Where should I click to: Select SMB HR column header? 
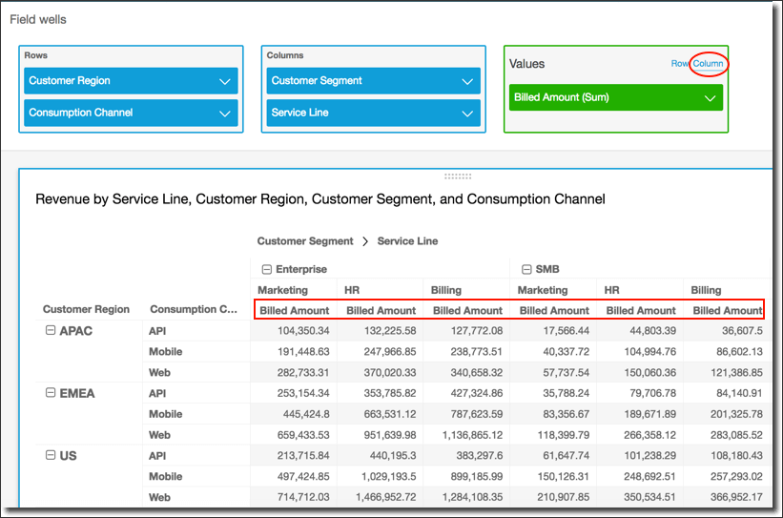pyautogui.click(x=611, y=290)
